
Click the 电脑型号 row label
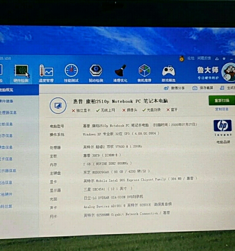(x=57, y=126)
